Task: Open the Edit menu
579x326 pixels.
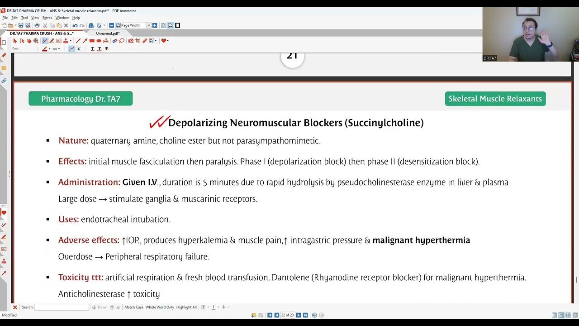Action: tap(14, 18)
